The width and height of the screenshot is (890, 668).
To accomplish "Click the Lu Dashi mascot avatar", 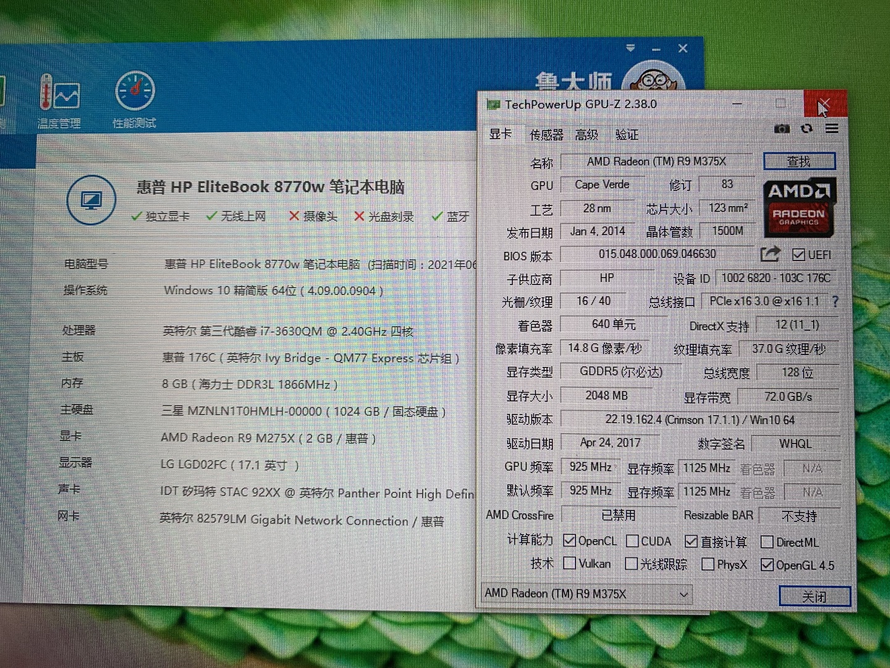I will click(654, 78).
